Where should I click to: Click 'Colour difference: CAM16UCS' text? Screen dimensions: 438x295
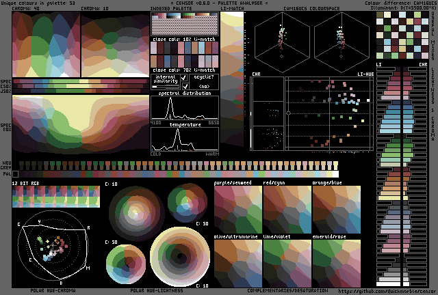(x=401, y=3)
